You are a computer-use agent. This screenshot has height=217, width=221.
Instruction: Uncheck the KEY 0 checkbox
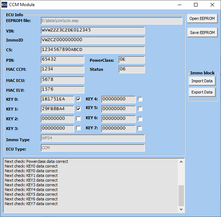tap(78, 99)
